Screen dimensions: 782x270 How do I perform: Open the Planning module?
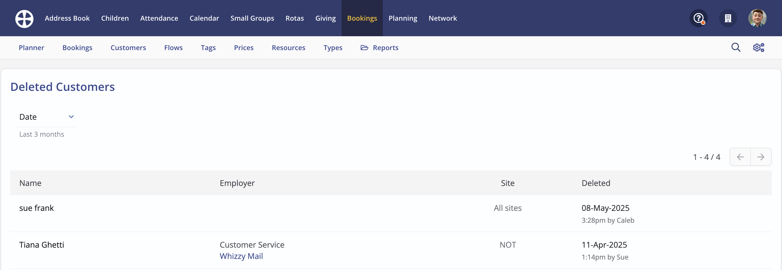[403, 18]
